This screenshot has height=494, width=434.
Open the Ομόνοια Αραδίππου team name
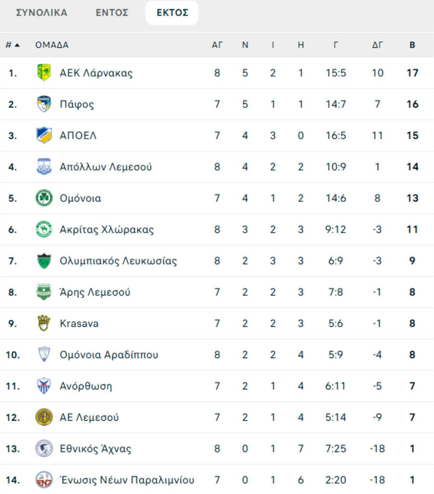coord(109,355)
